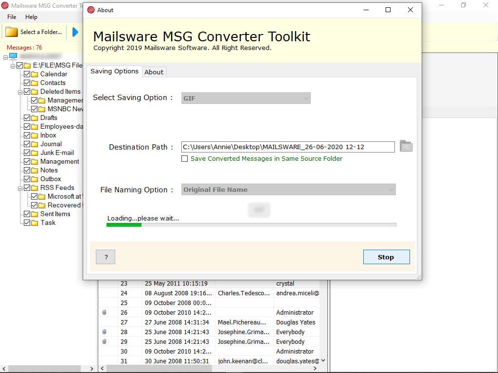Click the Mailsware app icon in the main window title

[5, 5]
